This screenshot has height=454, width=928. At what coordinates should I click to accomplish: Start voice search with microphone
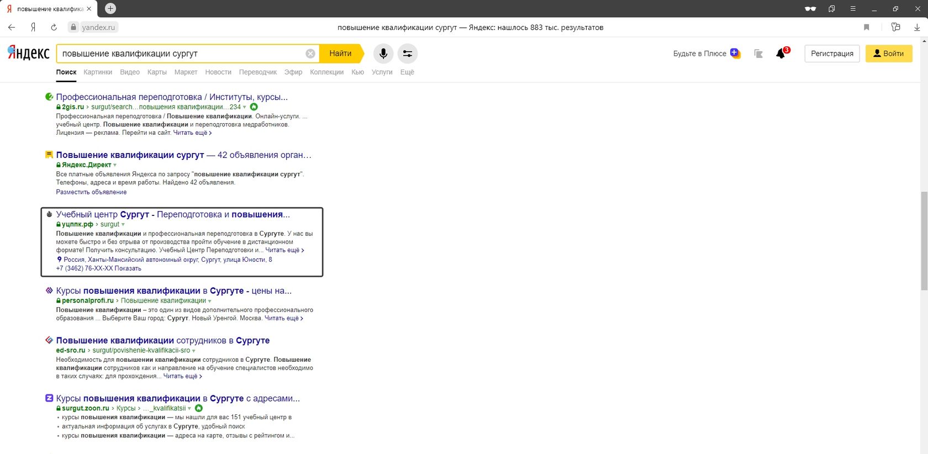click(x=383, y=54)
